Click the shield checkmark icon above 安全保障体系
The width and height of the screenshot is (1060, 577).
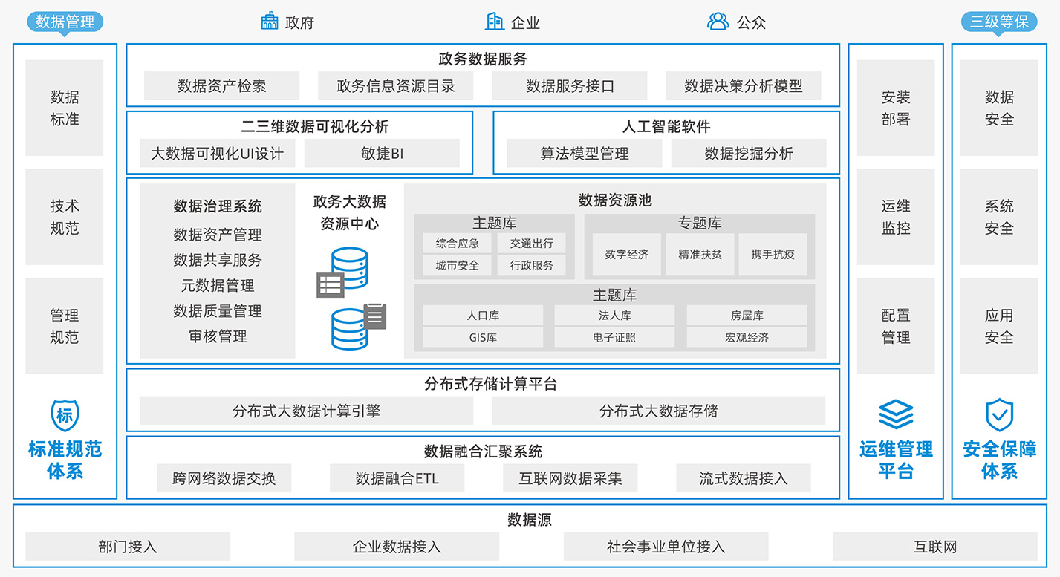pyautogui.click(x=999, y=415)
